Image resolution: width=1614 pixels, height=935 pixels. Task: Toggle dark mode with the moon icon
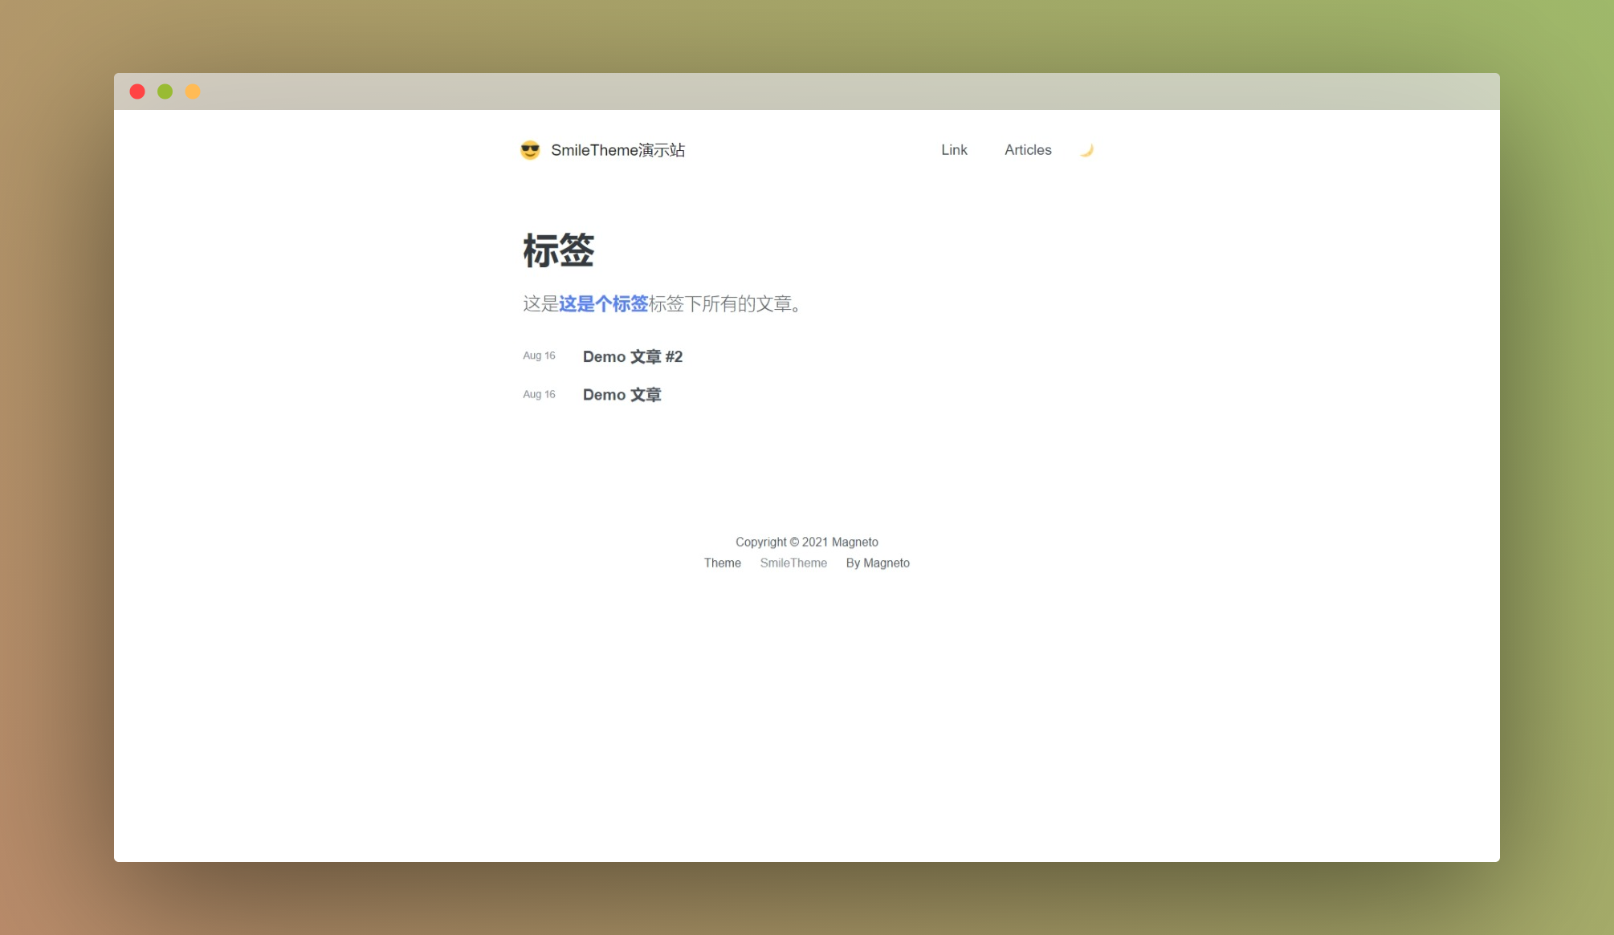(1086, 150)
